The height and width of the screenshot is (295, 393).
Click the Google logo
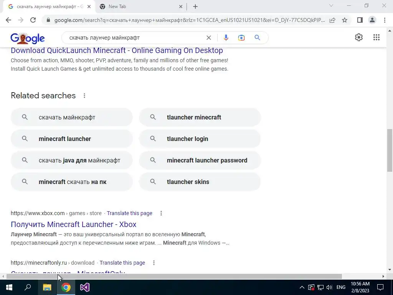coord(28,38)
